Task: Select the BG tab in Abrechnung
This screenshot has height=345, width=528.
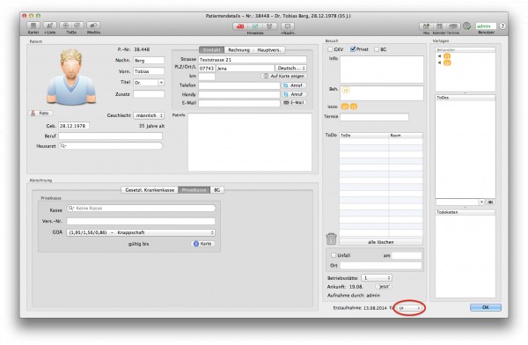Action: point(216,190)
